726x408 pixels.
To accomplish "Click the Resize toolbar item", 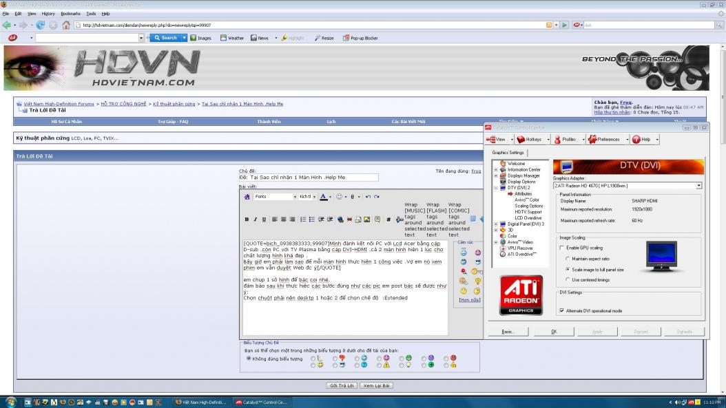I will [324, 38].
